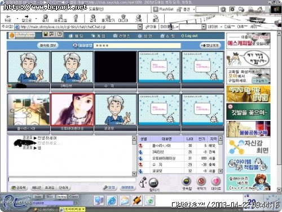Click the Whisper (귓속말) icon

pos(187,181)
